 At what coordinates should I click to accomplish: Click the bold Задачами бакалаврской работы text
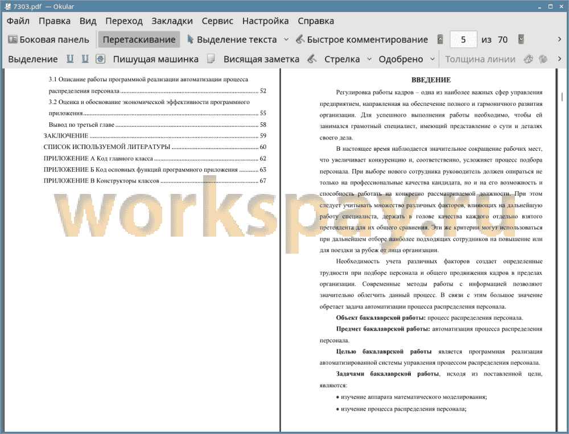387,374
